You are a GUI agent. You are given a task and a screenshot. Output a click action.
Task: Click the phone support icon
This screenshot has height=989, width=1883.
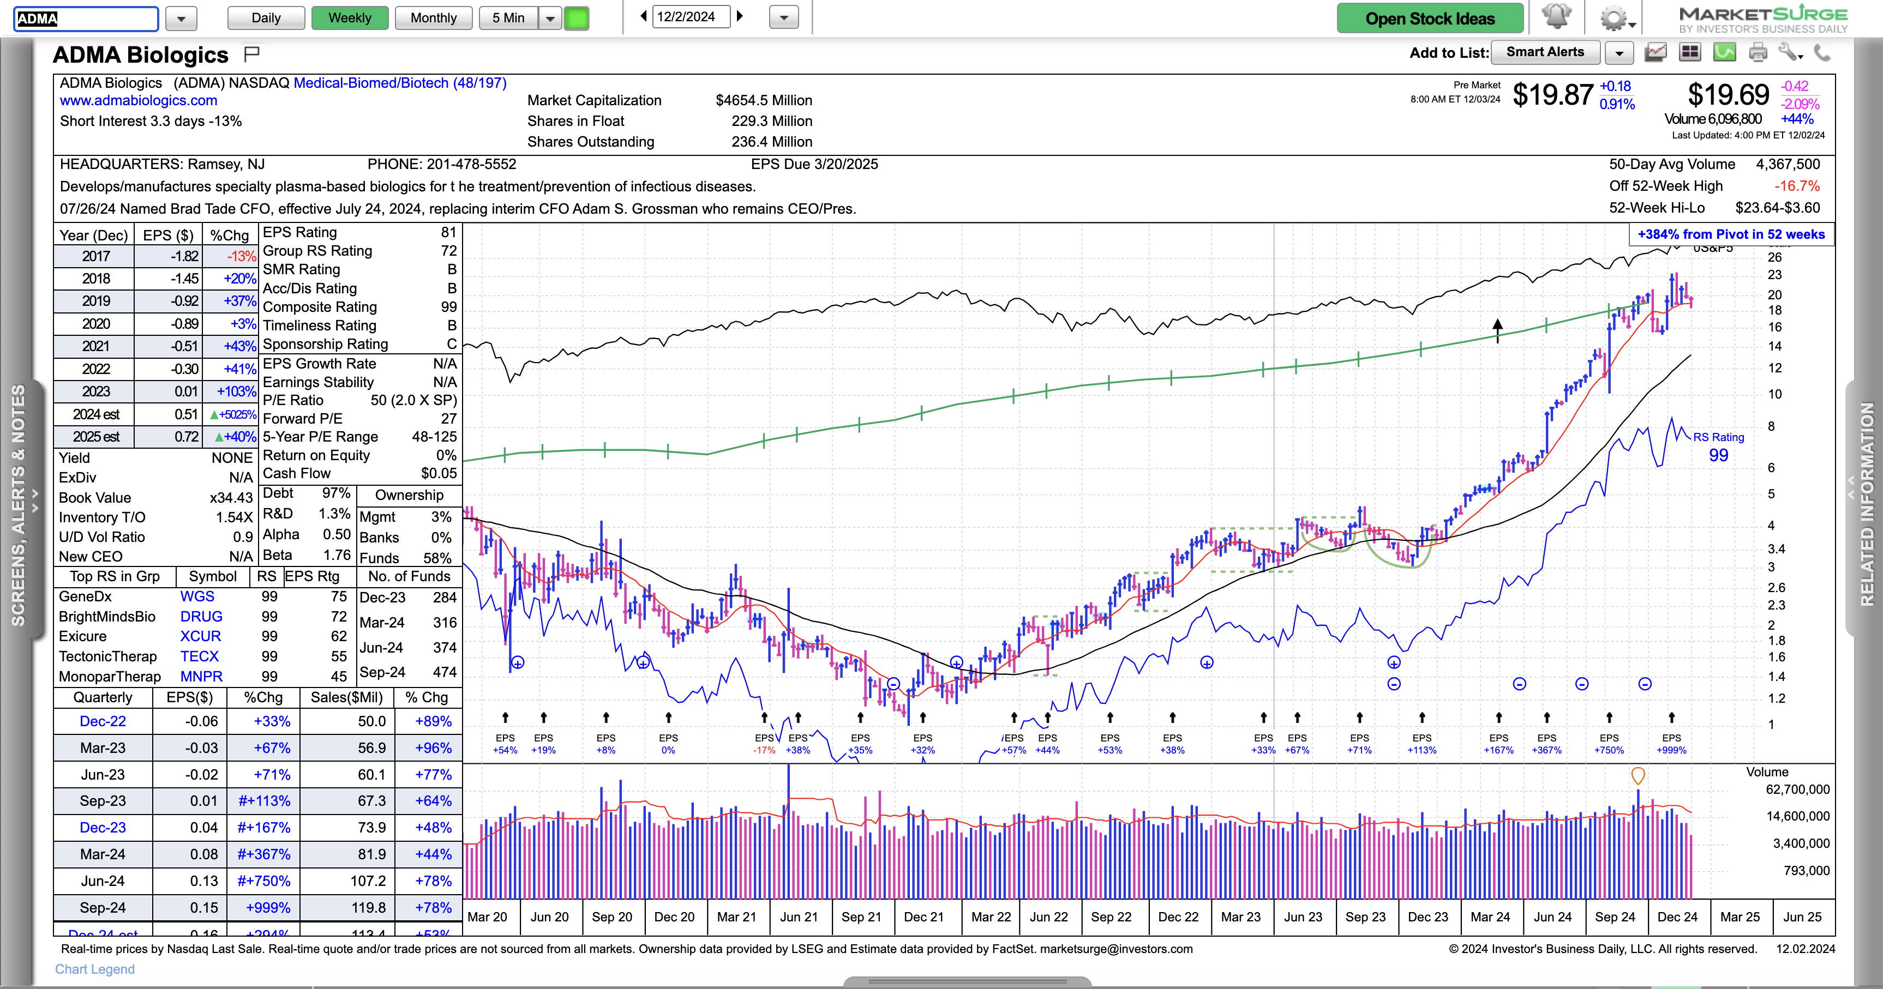pyautogui.click(x=1822, y=52)
